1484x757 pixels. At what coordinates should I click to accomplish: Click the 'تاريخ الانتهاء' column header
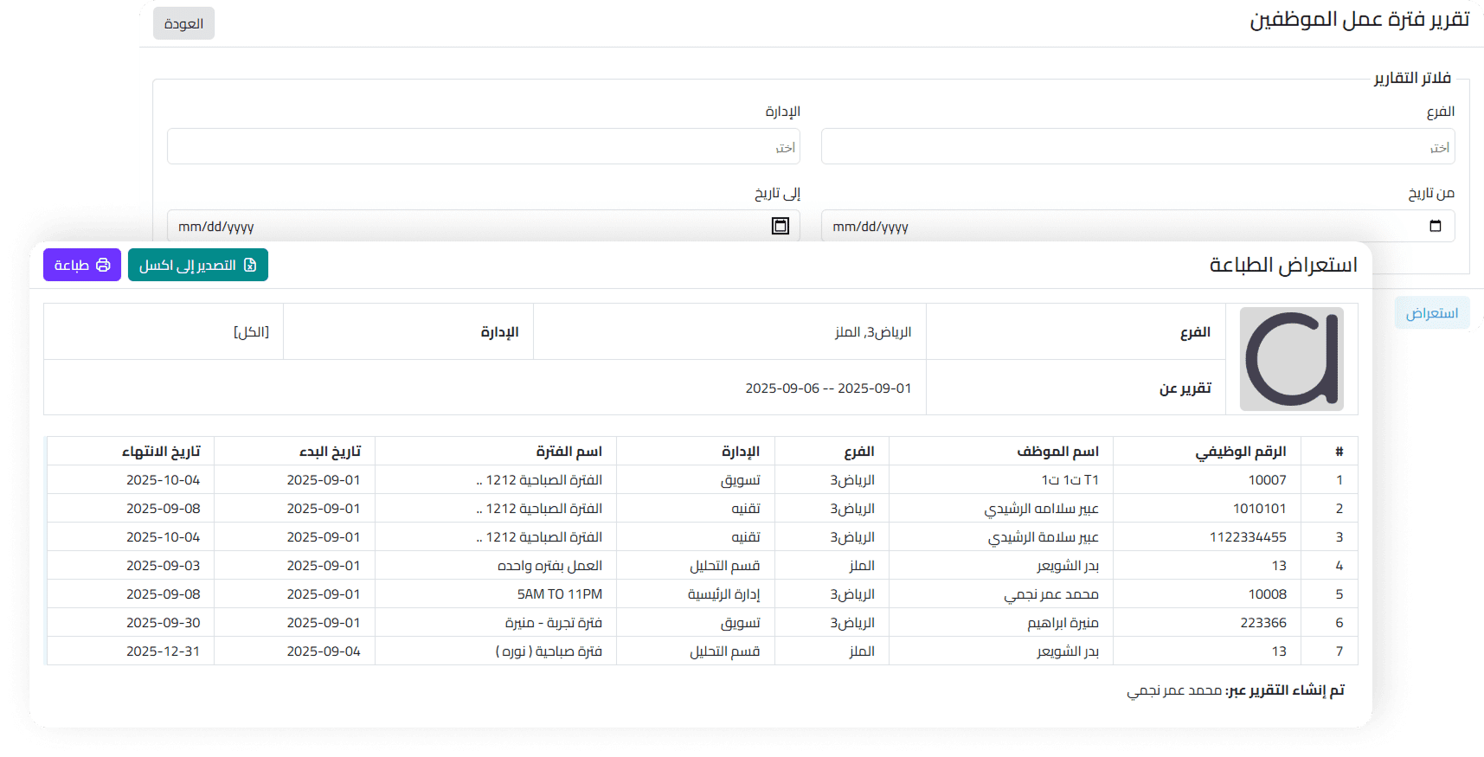pyautogui.click(x=161, y=452)
